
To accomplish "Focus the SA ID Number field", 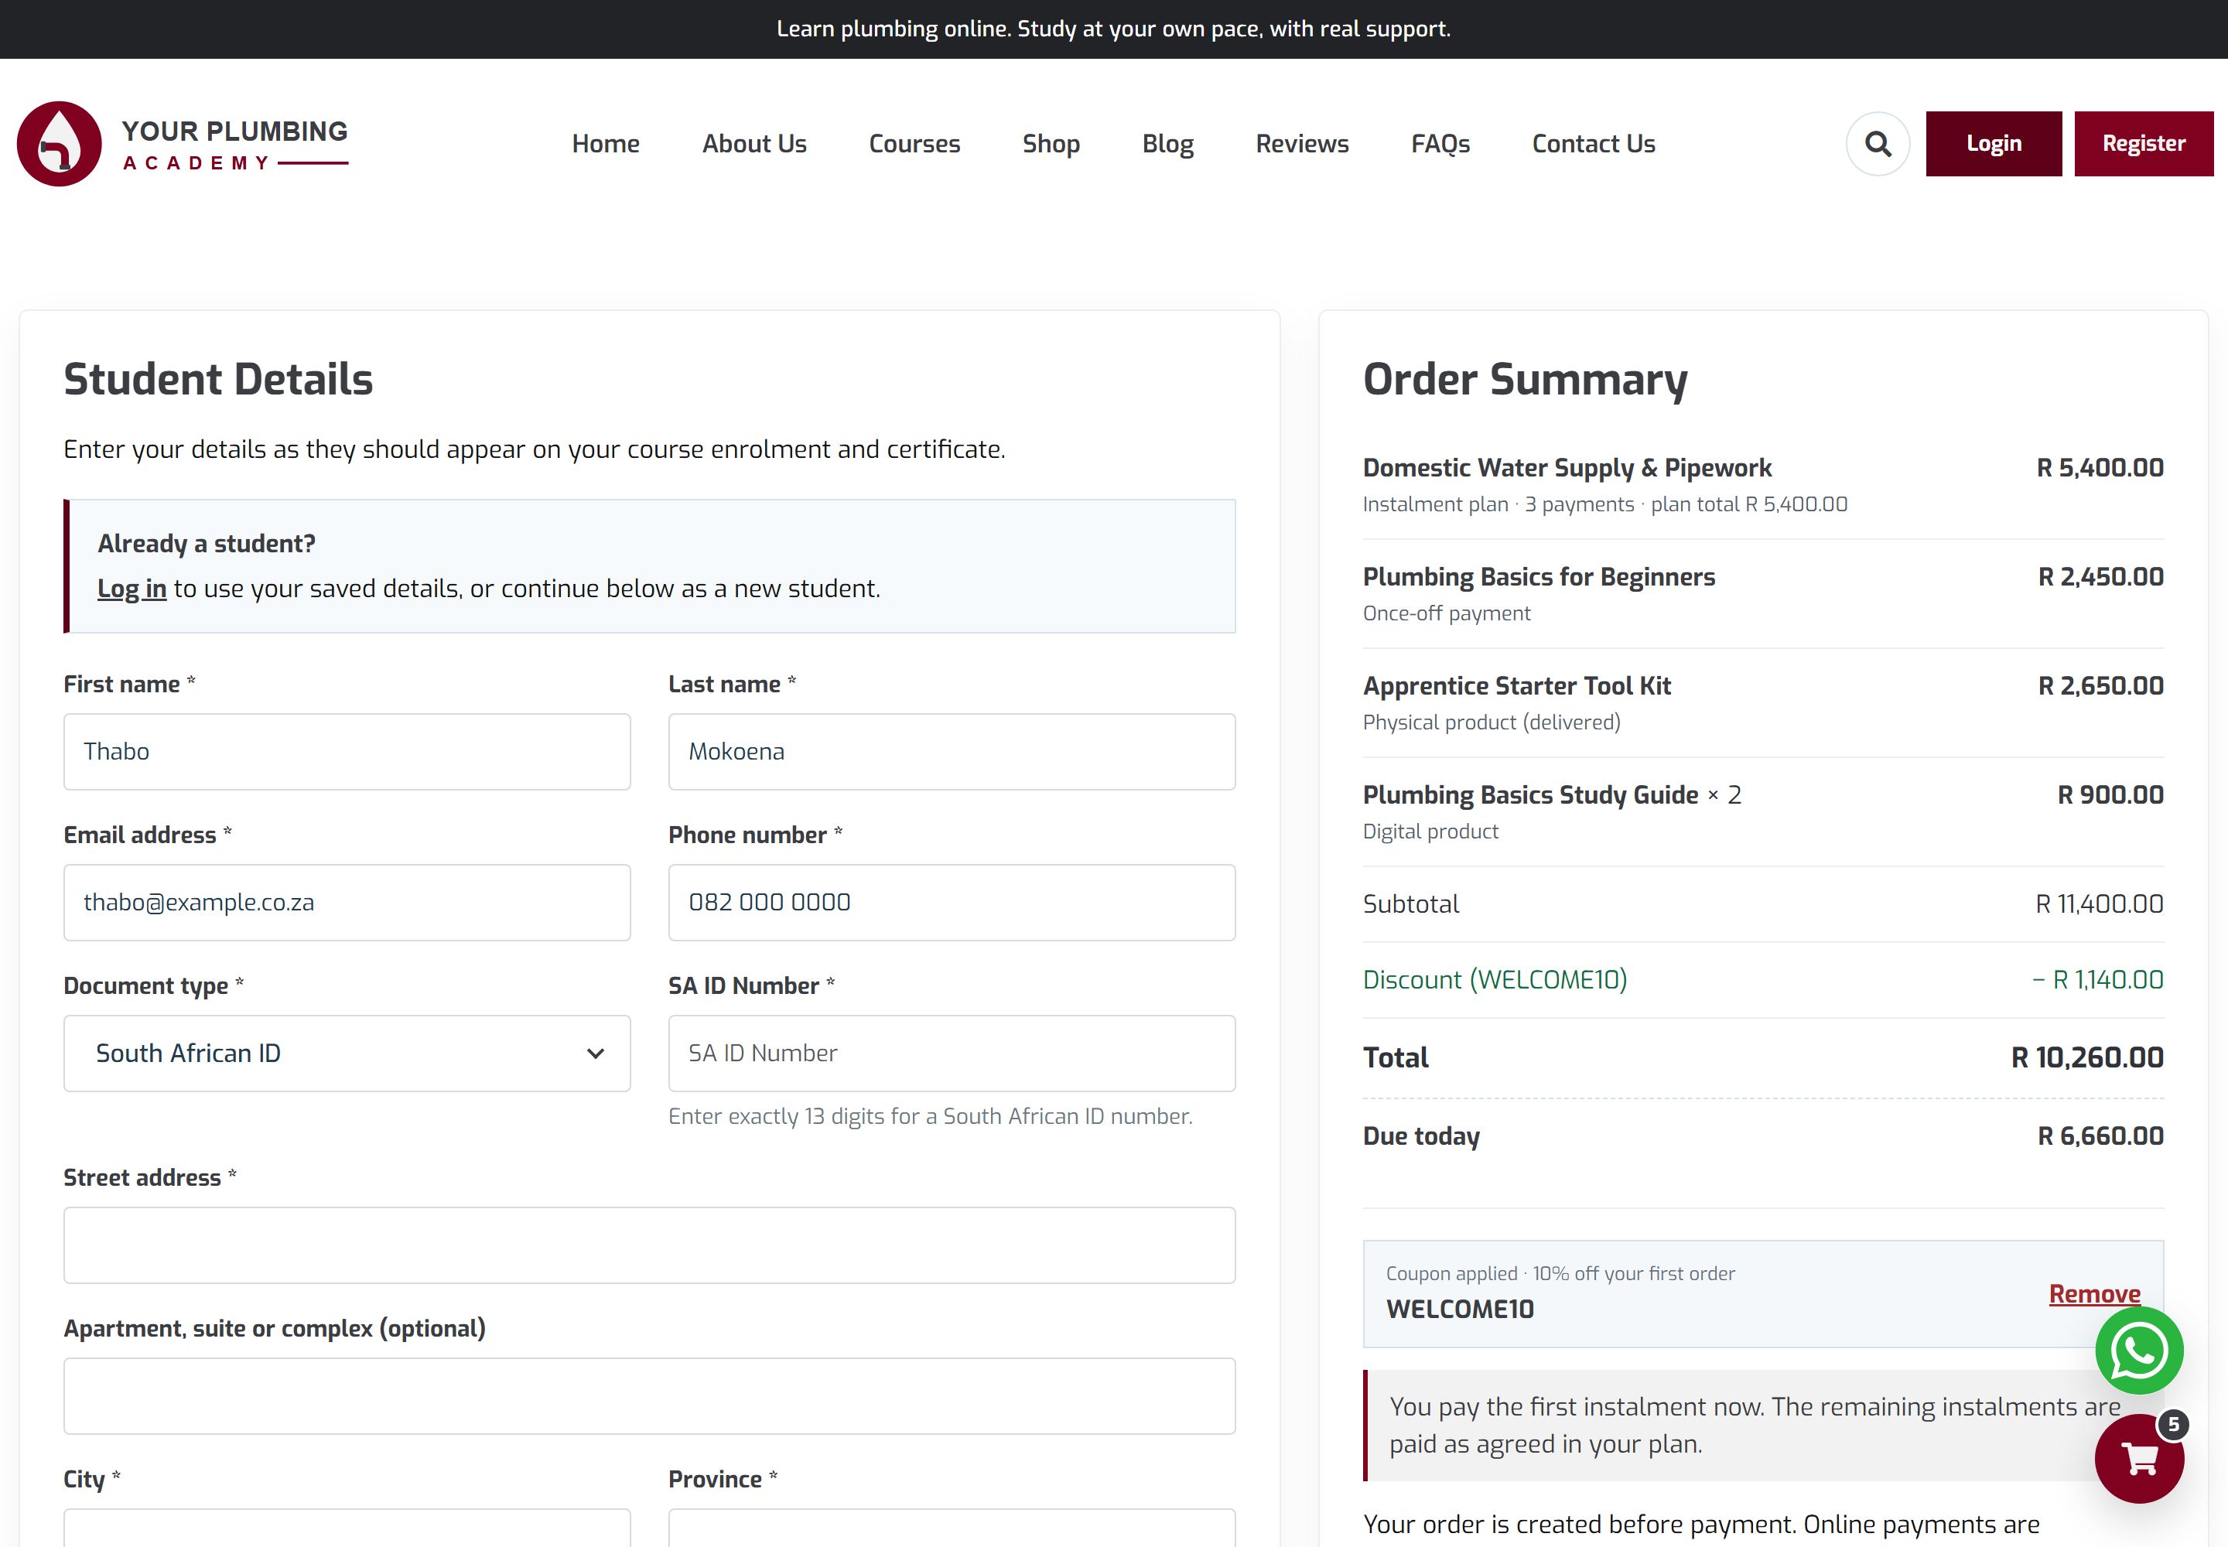I will pyautogui.click(x=952, y=1054).
